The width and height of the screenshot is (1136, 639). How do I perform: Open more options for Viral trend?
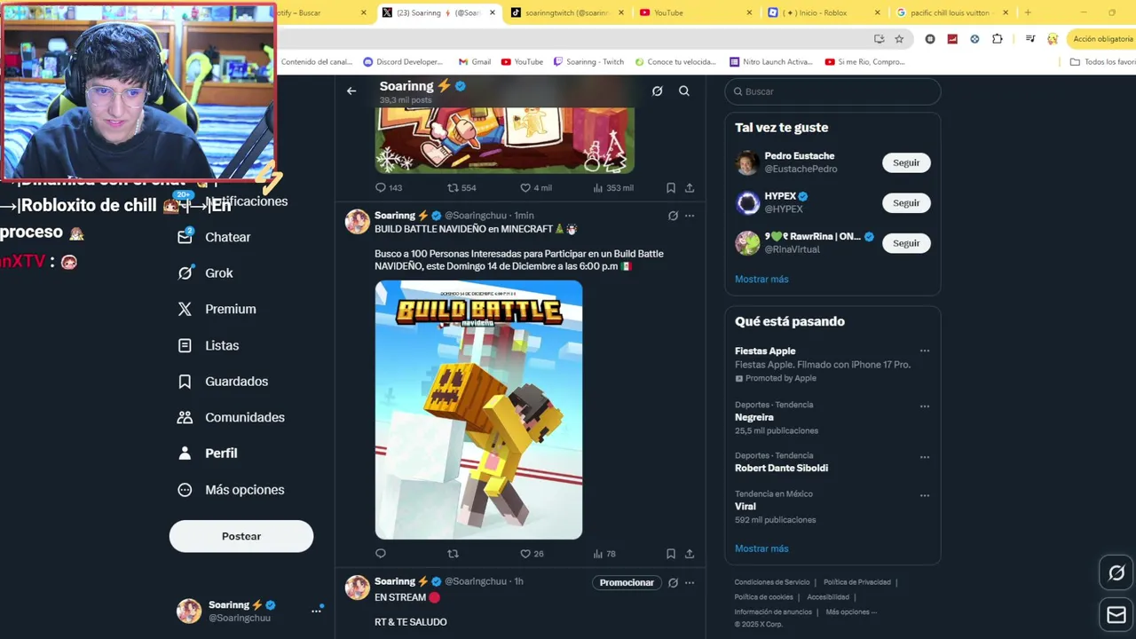(x=925, y=495)
